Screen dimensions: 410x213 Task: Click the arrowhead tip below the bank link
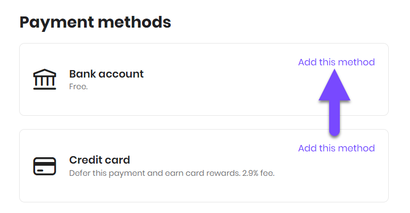(x=334, y=71)
